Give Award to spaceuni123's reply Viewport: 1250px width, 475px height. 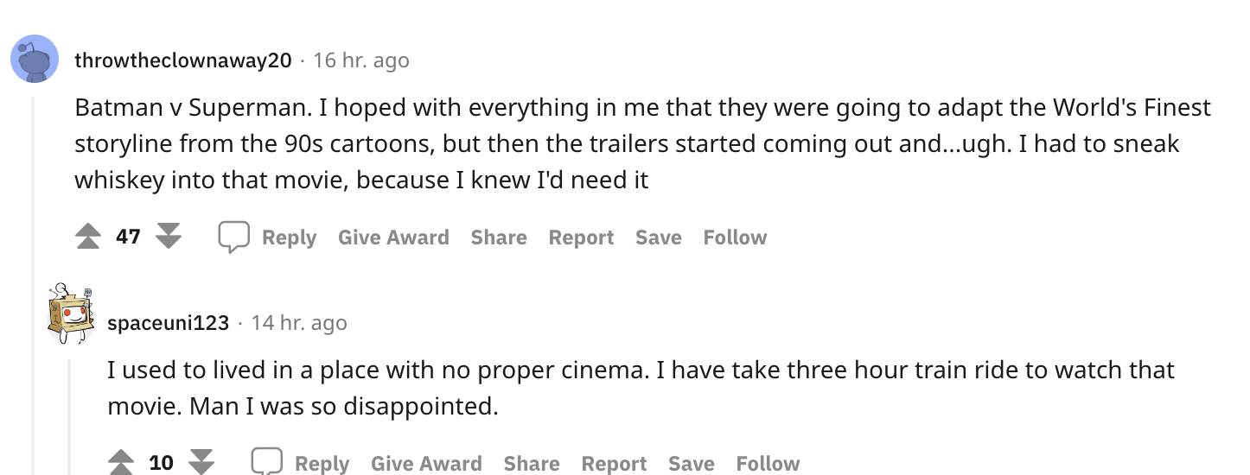(426, 464)
